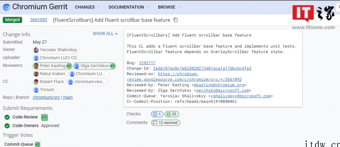Click the Merged status badge
The height and width of the screenshot is (147, 340).
coord(12,20)
